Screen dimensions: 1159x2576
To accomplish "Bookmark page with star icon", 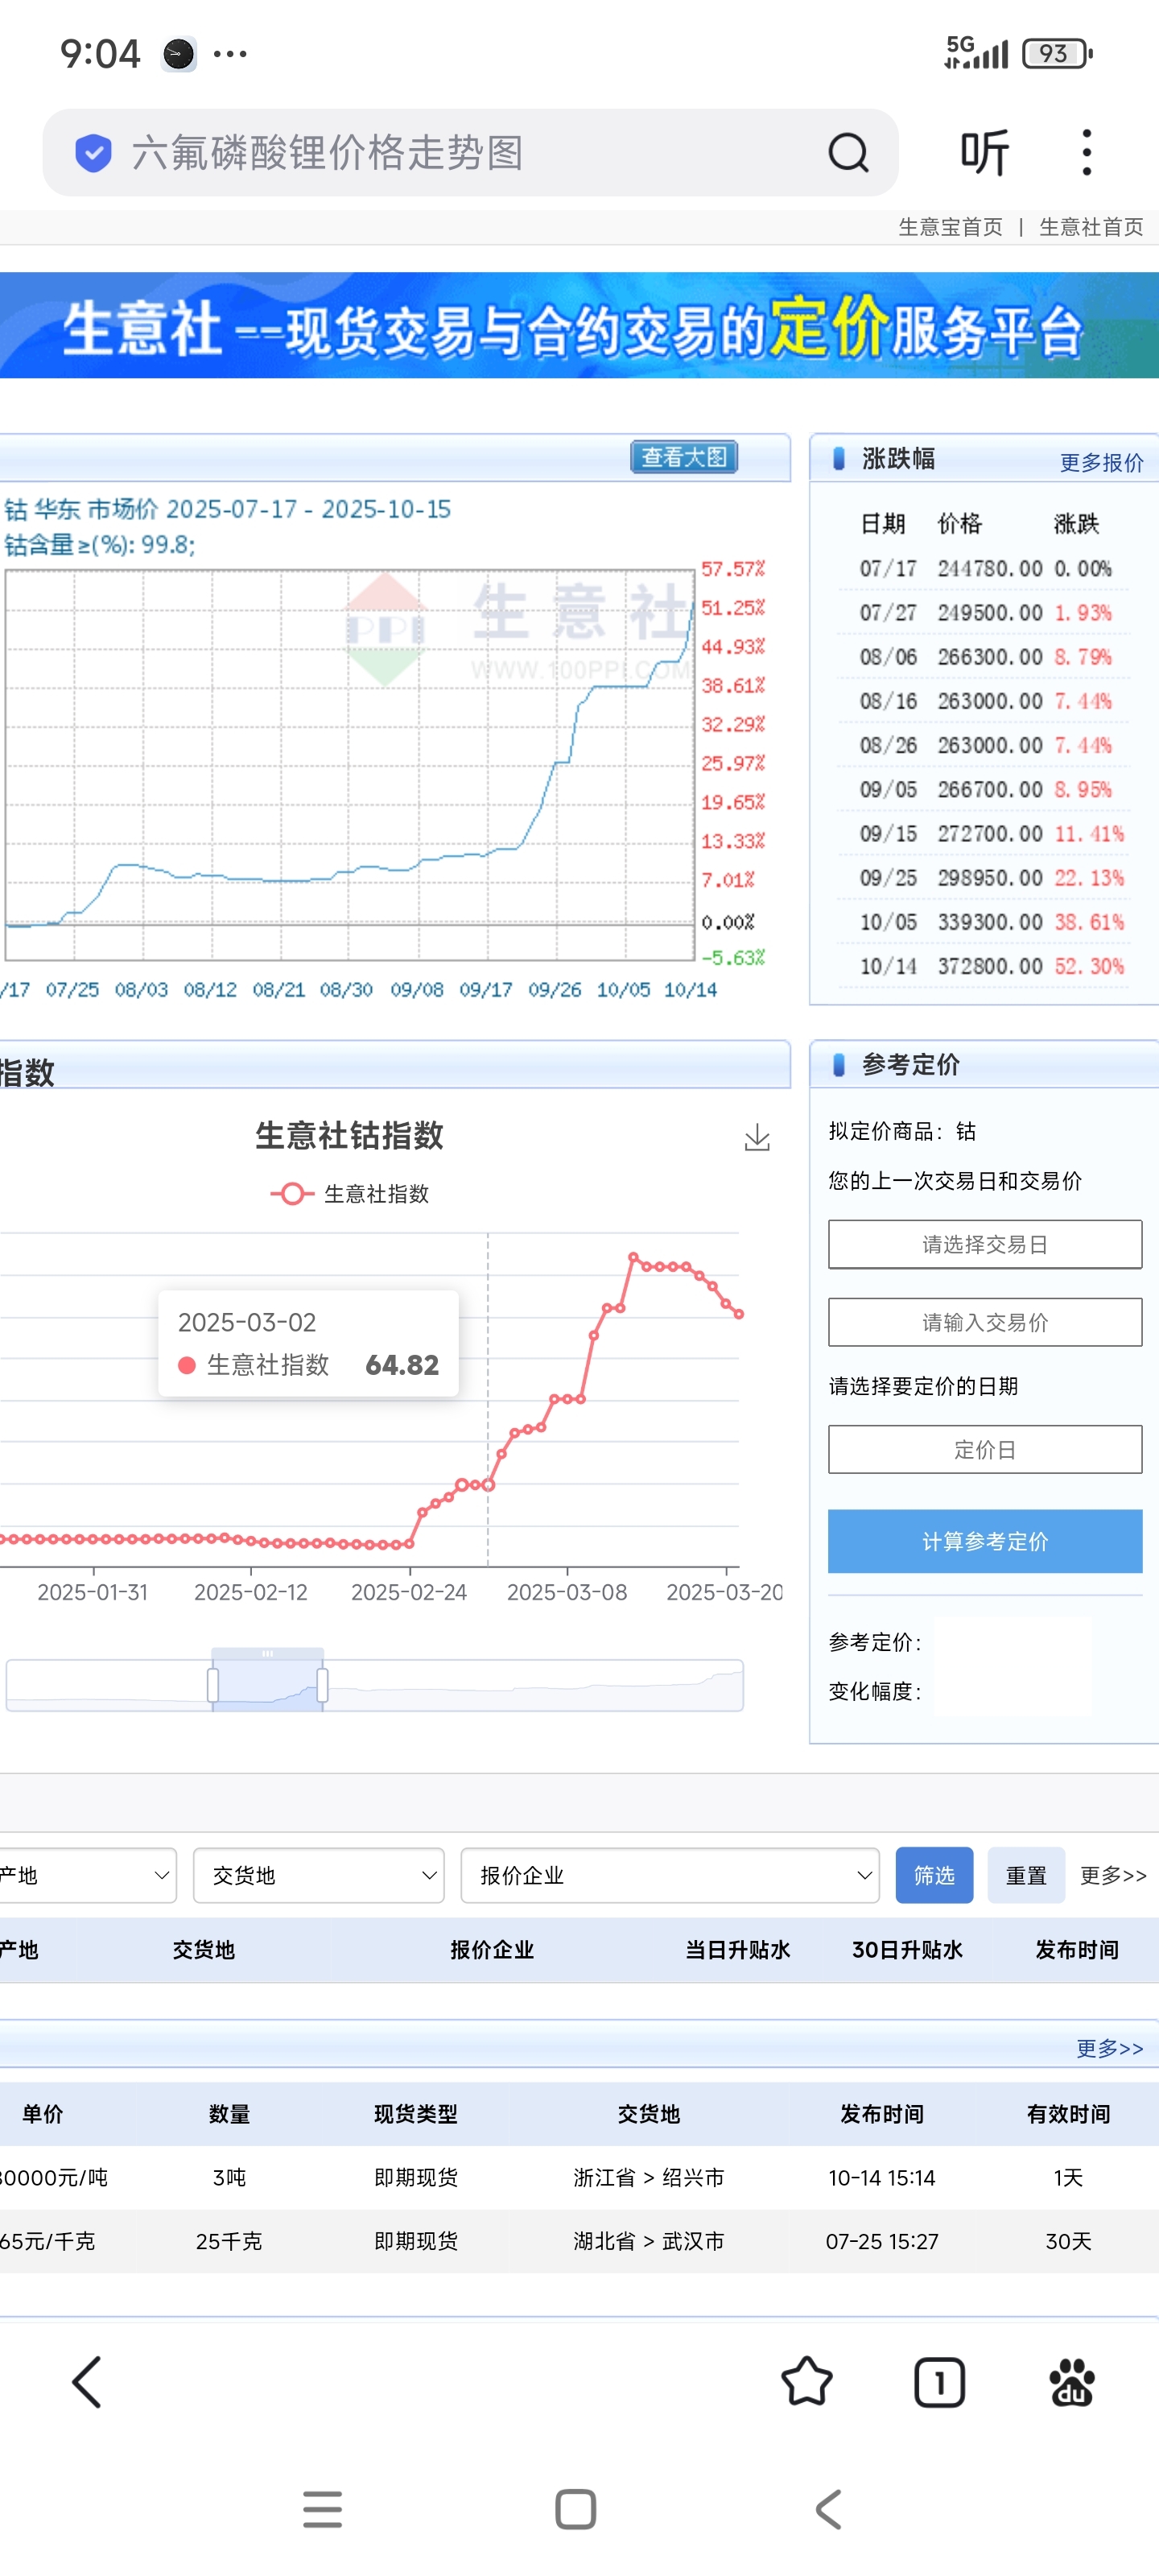I will pyautogui.click(x=806, y=2382).
